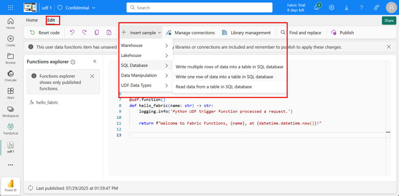Viewport: 399px width, 196px height.
Task: Select 'Read data from a table in SQL database'
Action: pyautogui.click(x=214, y=87)
